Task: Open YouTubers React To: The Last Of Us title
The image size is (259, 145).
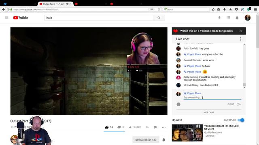Action: pos(221,127)
